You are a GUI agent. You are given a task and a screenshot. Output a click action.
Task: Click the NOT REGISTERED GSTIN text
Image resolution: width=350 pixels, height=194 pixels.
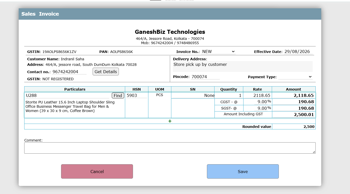(58, 79)
